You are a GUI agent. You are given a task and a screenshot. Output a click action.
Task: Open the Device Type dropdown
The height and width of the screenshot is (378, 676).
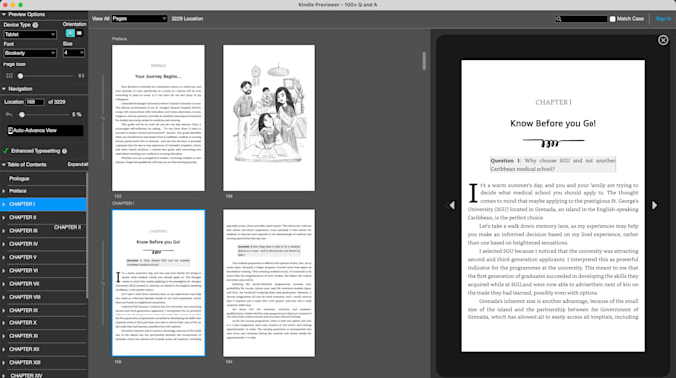point(30,34)
